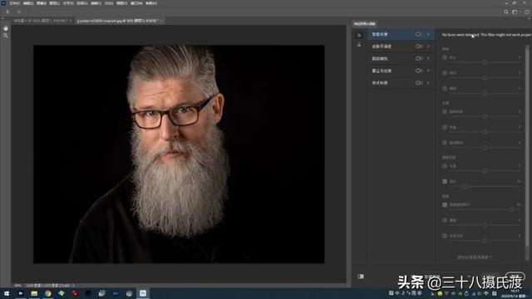Screen dimensions: 532x299
Task: Open File Explorer from the taskbar
Action: (34, 293)
